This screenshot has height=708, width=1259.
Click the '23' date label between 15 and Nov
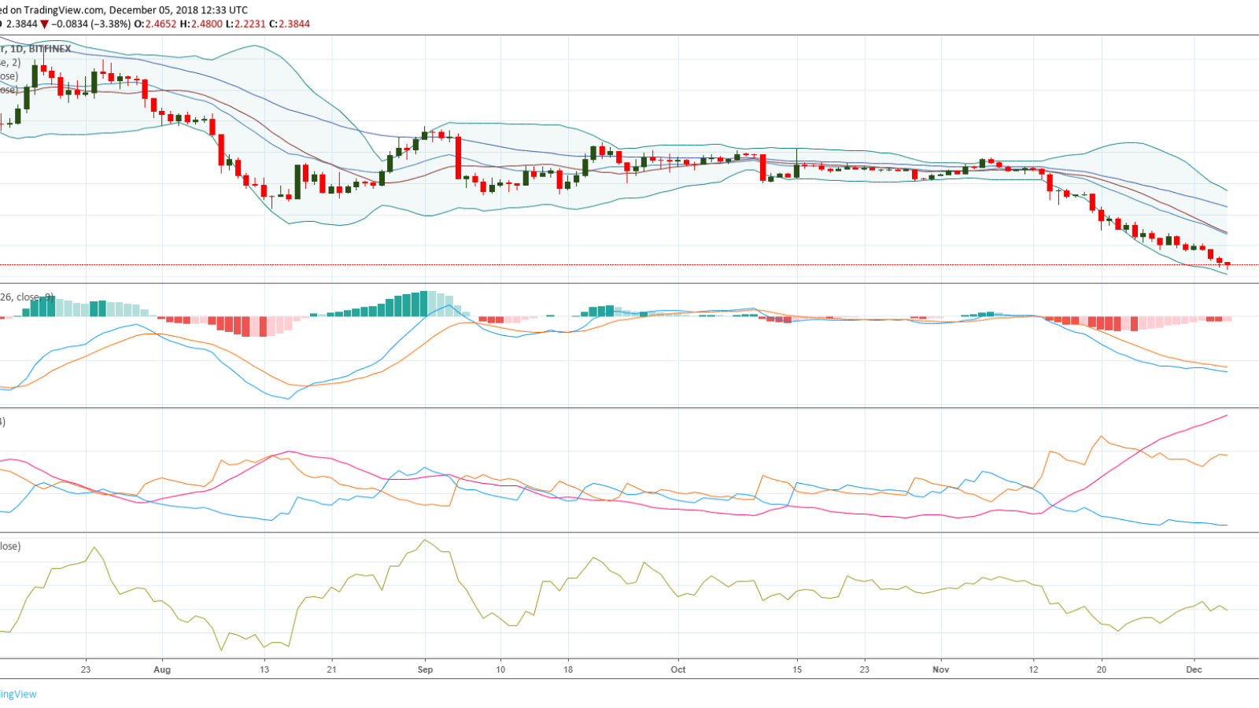click(x=865, y=670)
